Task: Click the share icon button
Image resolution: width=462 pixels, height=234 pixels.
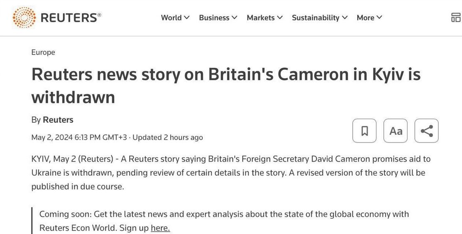Action: [x=427, y=131]
